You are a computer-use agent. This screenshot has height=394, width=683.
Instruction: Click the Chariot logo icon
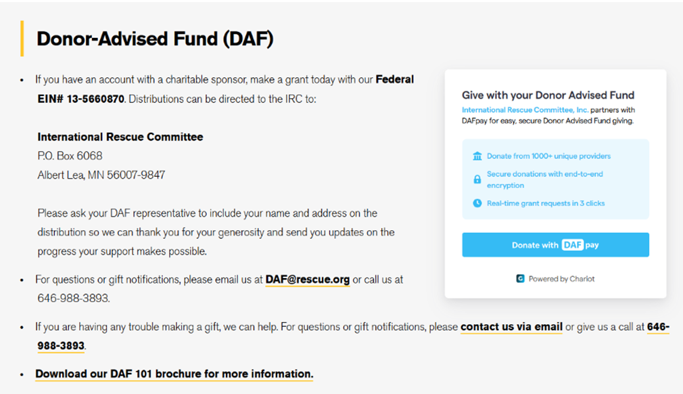point(520,278)
